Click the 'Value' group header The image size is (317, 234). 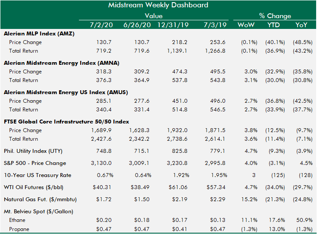(x=154, y=16)
